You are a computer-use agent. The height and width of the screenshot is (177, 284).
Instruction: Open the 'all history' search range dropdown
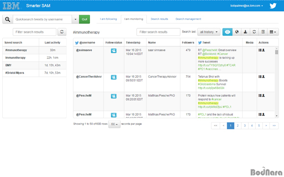click(209, 32)
